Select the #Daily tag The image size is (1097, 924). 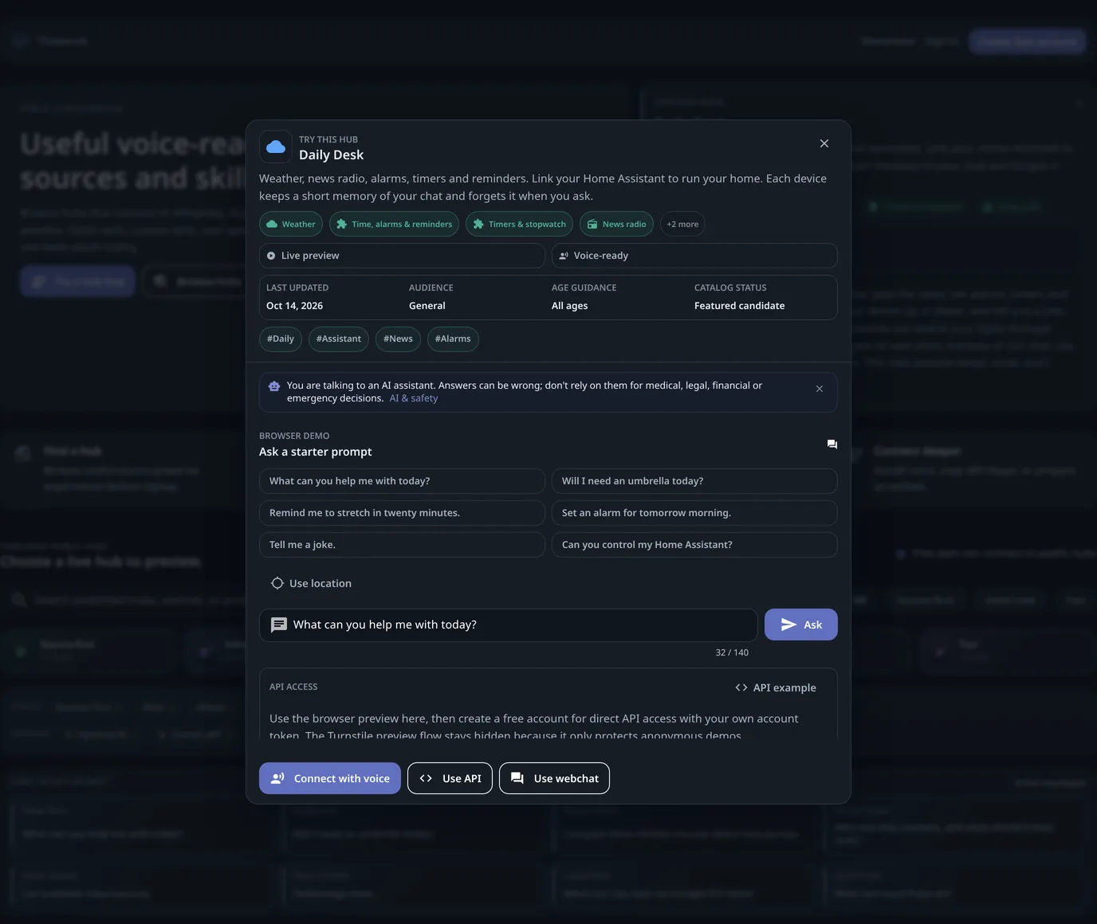coord(281,339)
